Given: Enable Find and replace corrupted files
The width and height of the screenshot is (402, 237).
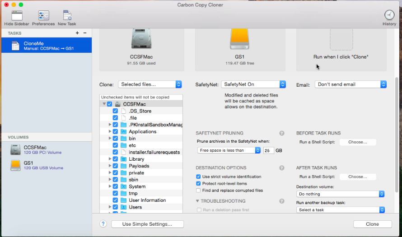Looking at the screenshot, I should point(198,191).
